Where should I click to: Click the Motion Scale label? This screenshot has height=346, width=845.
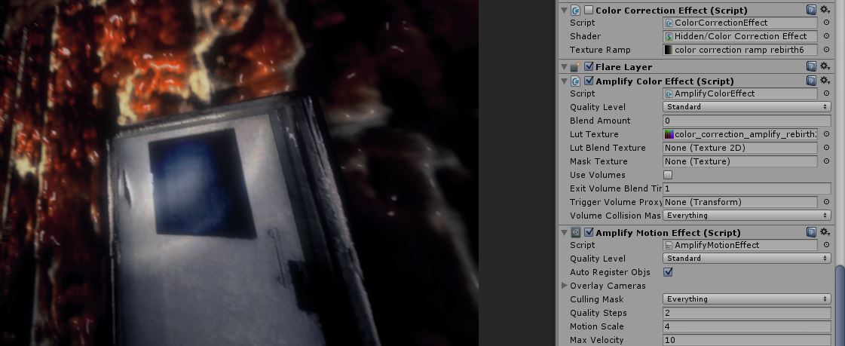point(596,326)
